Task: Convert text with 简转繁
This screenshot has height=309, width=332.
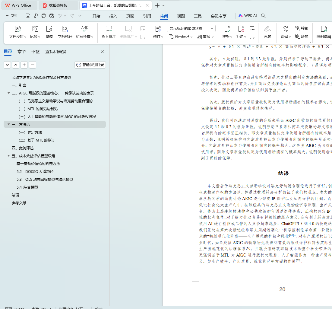Action: 301,28
